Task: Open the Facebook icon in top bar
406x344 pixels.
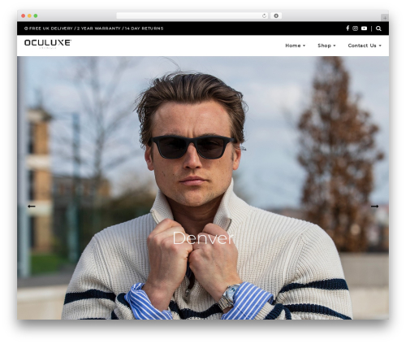Action: pyautogui.click(x=348, y=28)
